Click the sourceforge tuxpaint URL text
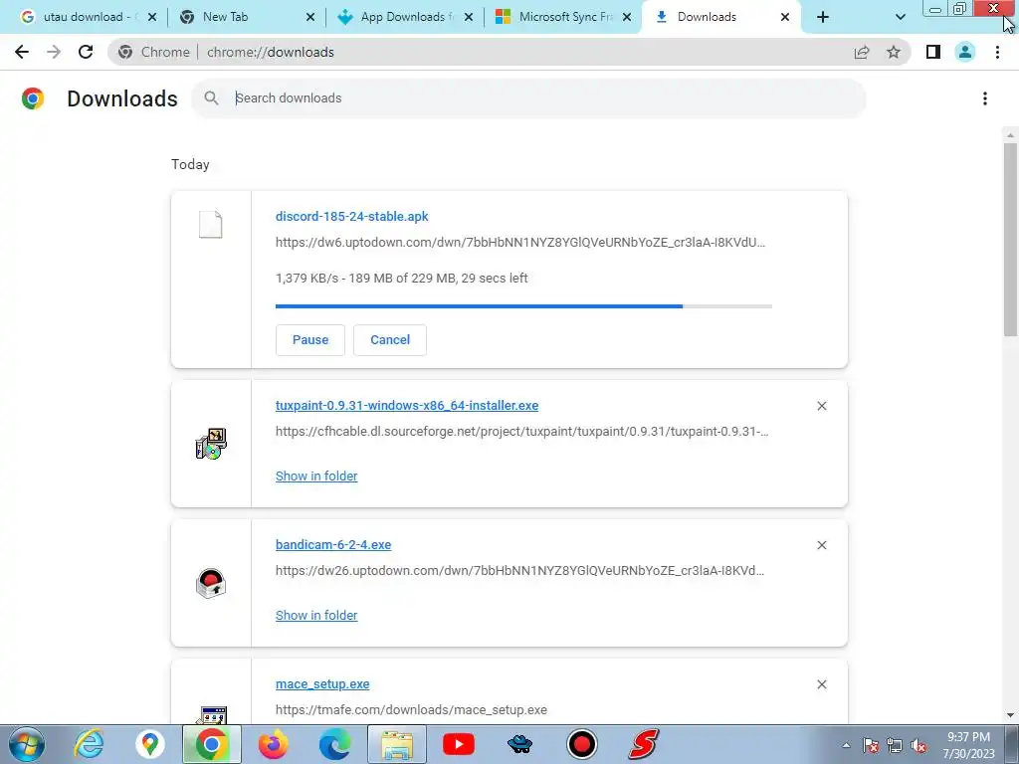Viewport: 1019px width, 764px height. pos(521,432)
